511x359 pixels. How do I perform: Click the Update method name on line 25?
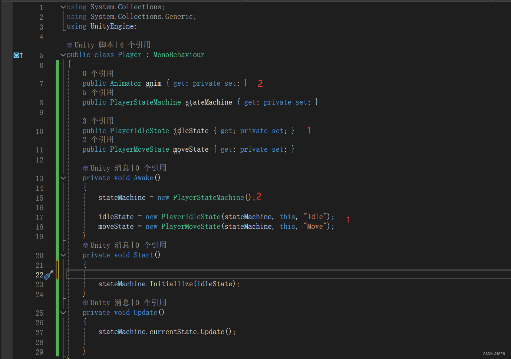click(145, 313)
